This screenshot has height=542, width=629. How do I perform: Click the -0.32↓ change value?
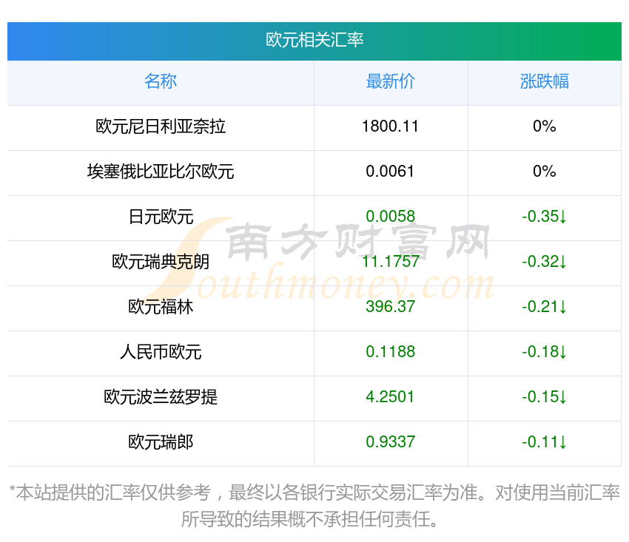pyautogui.click(x=545, y=262)
